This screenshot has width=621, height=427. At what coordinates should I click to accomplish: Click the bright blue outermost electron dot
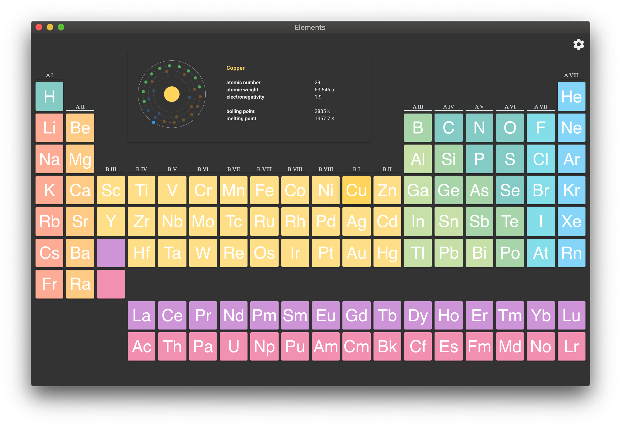click(x=153, y=122)
